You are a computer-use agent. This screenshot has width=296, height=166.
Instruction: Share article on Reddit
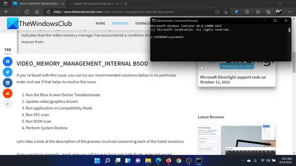[7, 93]
